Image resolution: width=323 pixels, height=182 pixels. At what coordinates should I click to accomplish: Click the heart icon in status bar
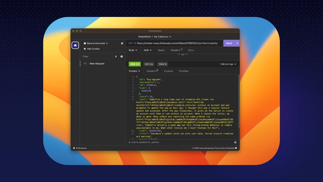click(237, 148)
